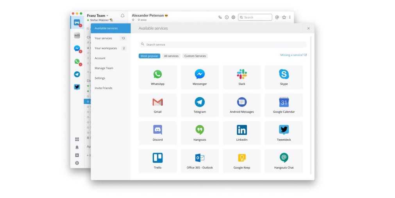Switch to the Custom Services filter
This screenshot has height=198, width=395.
coord(195,56)
